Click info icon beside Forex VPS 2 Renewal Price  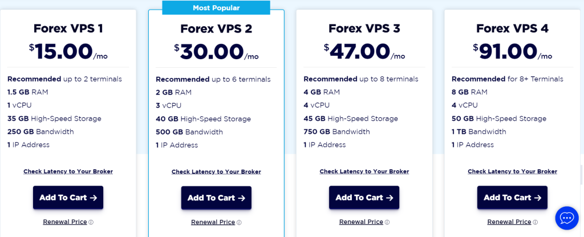point(239,223)
